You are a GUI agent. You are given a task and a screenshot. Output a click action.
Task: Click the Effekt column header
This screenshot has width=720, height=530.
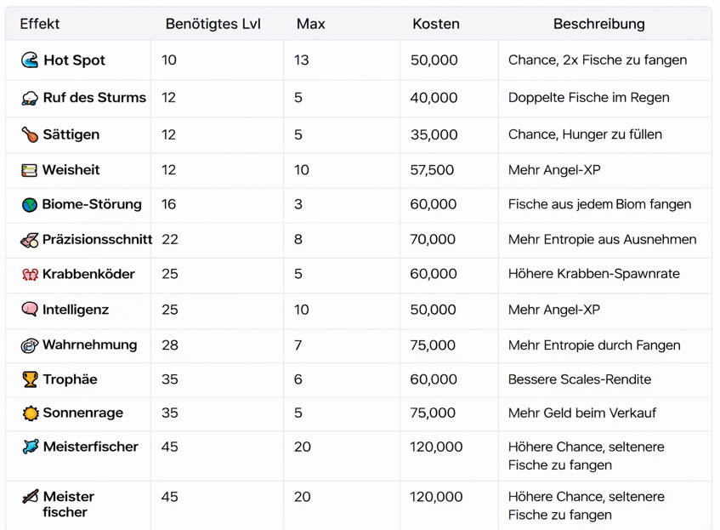click(40, 24)
